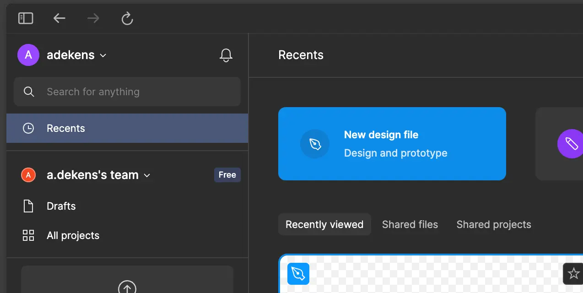Click the Free plan badge
Screen dimensions: 583x293
pos(227,175)
